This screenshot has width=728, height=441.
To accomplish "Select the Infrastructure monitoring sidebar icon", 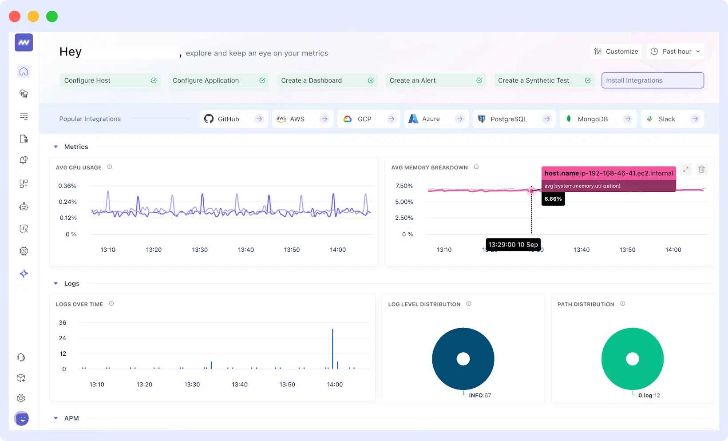I will [x=23, y=94].
